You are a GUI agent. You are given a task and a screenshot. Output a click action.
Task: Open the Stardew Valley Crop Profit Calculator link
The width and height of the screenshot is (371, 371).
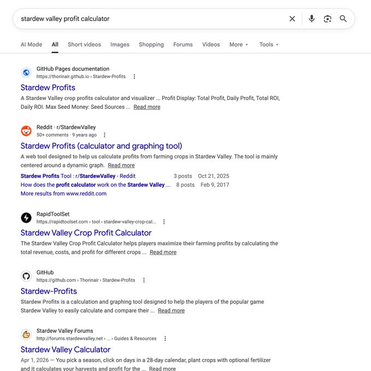click(86, 233)
